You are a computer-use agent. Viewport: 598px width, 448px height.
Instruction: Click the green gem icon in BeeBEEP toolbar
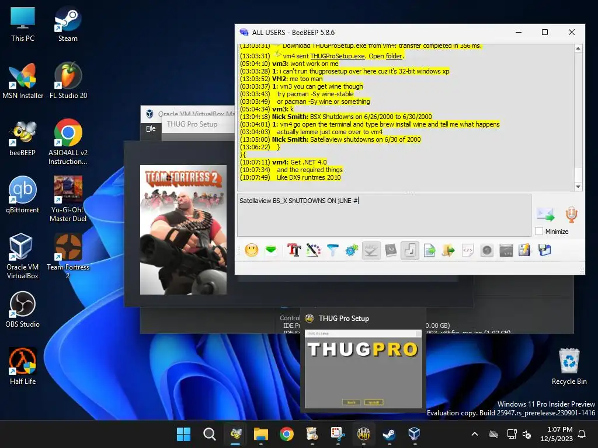(x=271, y=250)
